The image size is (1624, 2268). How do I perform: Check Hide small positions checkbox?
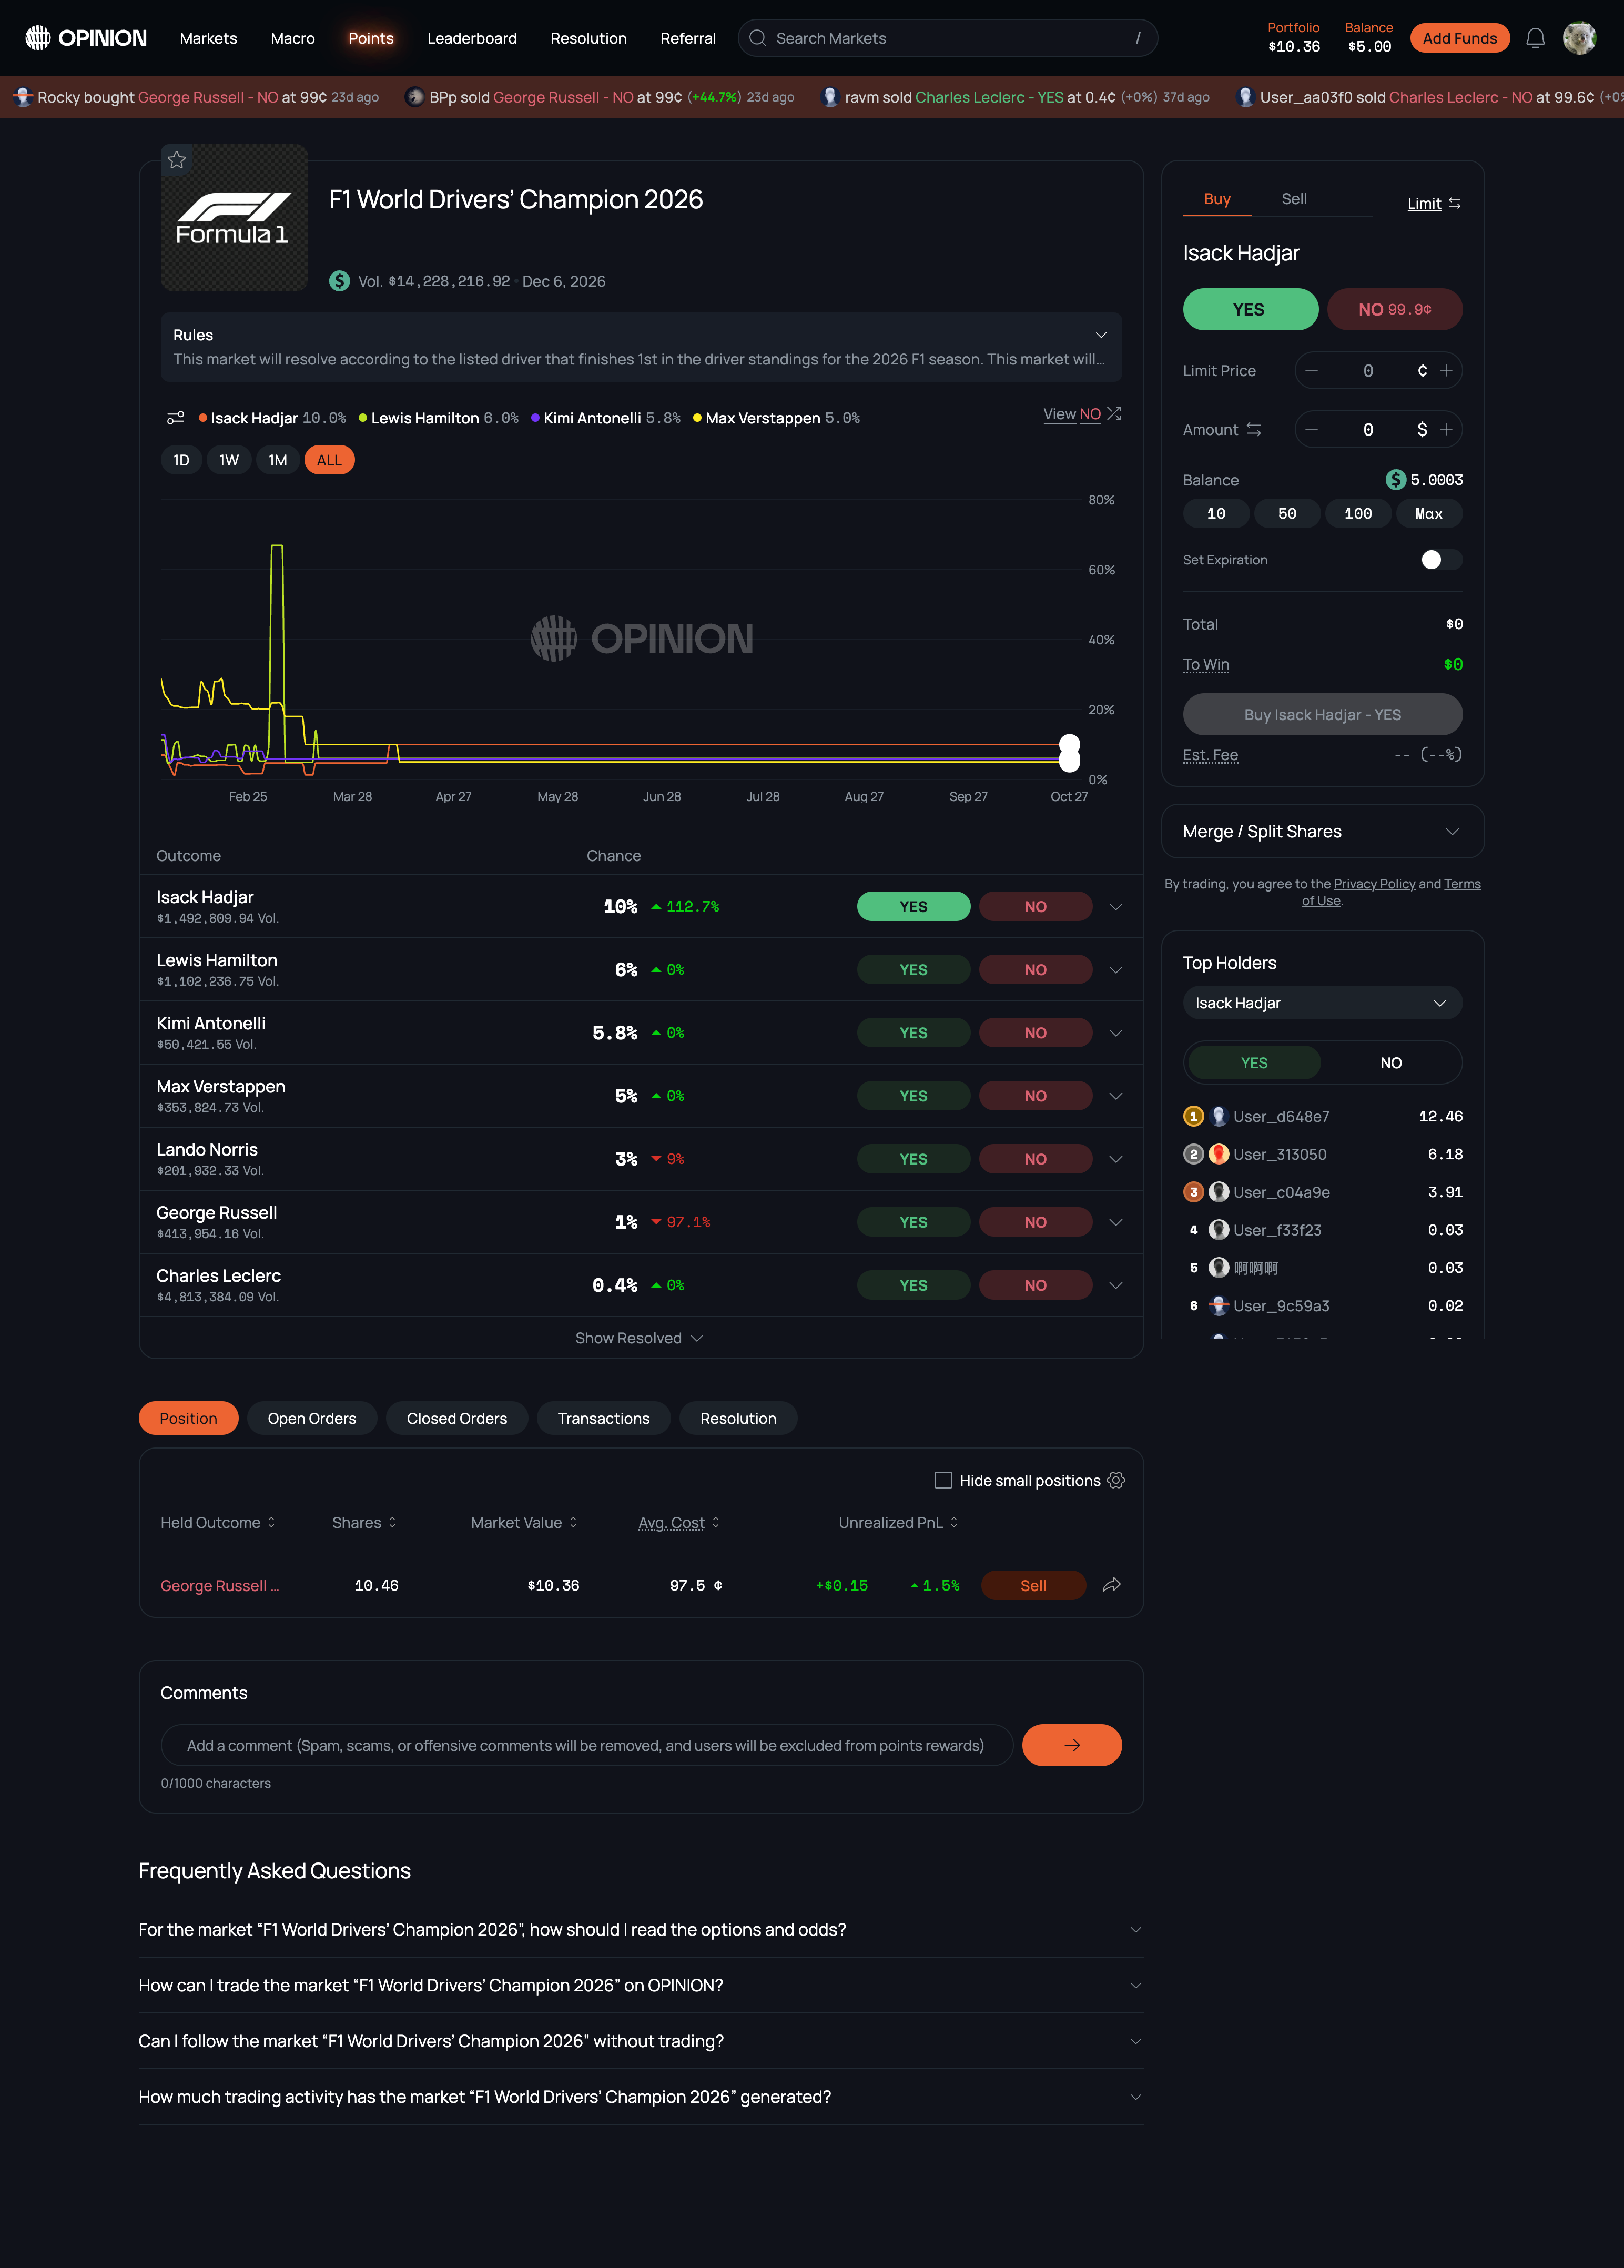coord(943,1480)
